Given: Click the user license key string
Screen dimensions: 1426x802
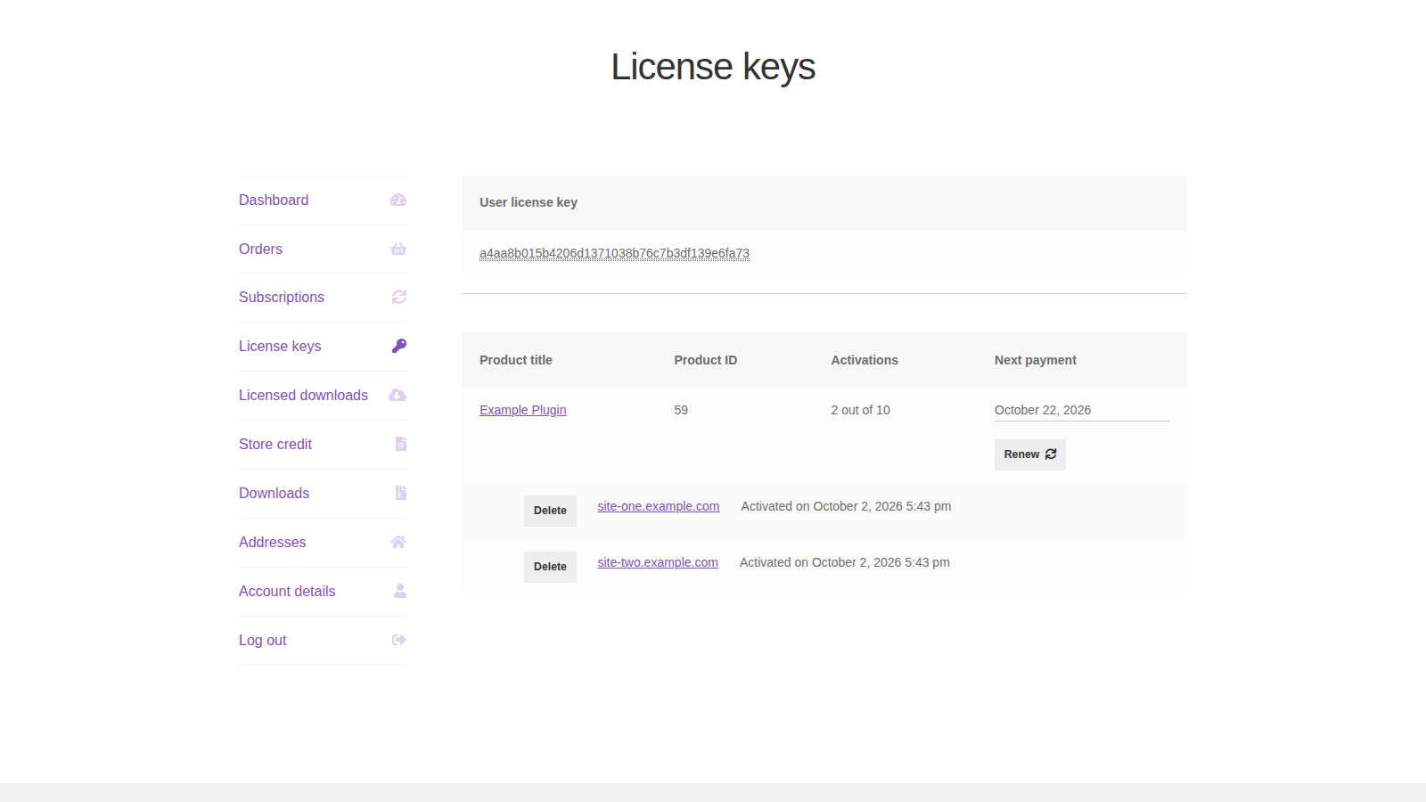Looking at the screenshot, I should (614, 253).
